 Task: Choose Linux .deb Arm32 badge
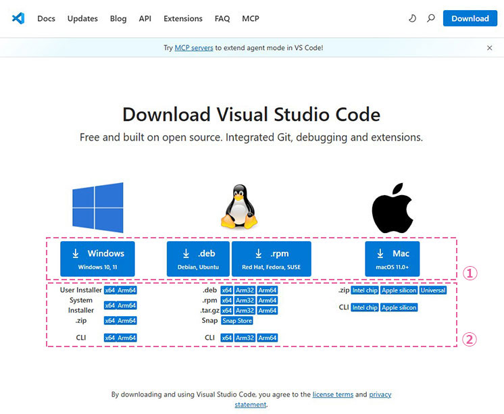tap(245, 290)
